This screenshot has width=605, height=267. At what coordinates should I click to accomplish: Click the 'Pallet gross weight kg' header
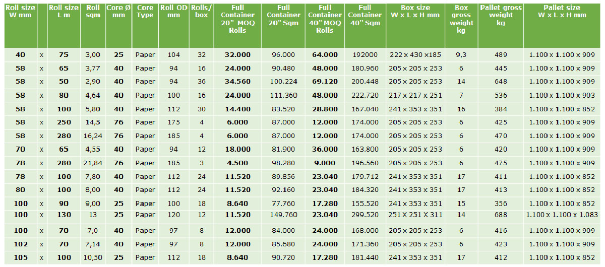coord(501,15)
